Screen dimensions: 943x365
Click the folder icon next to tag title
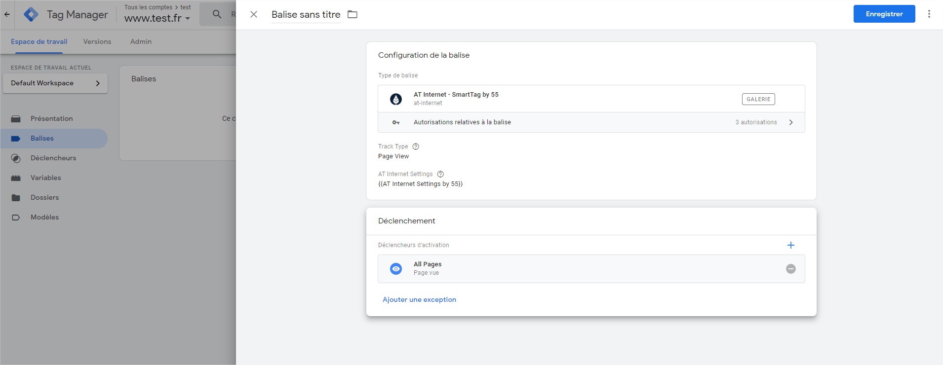coord(352,14)
